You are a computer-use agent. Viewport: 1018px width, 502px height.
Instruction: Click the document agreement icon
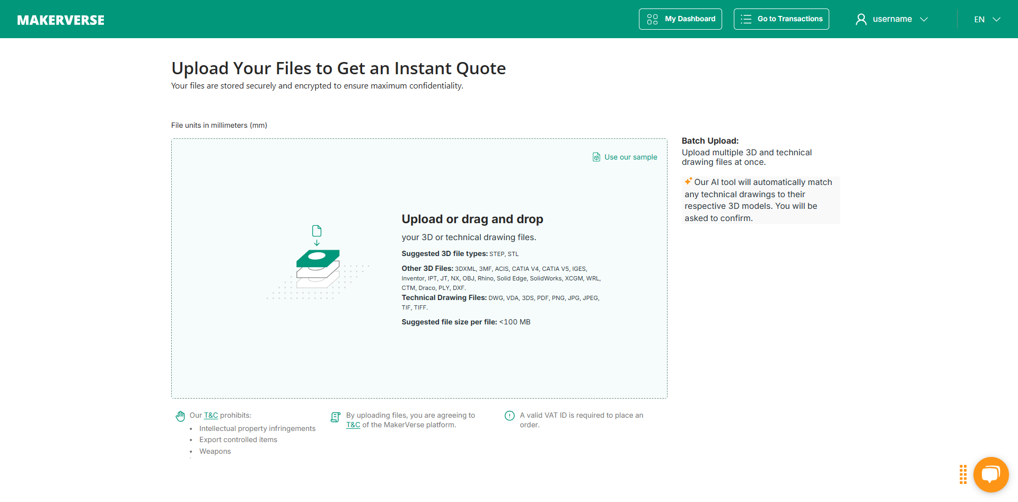tap(335, 417)
